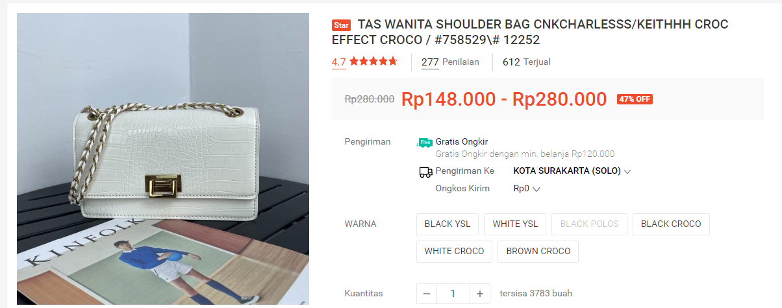Increase quantity with the plus button
The width and height of the screenshot is (782, 308).
click(x=479, y=294)
